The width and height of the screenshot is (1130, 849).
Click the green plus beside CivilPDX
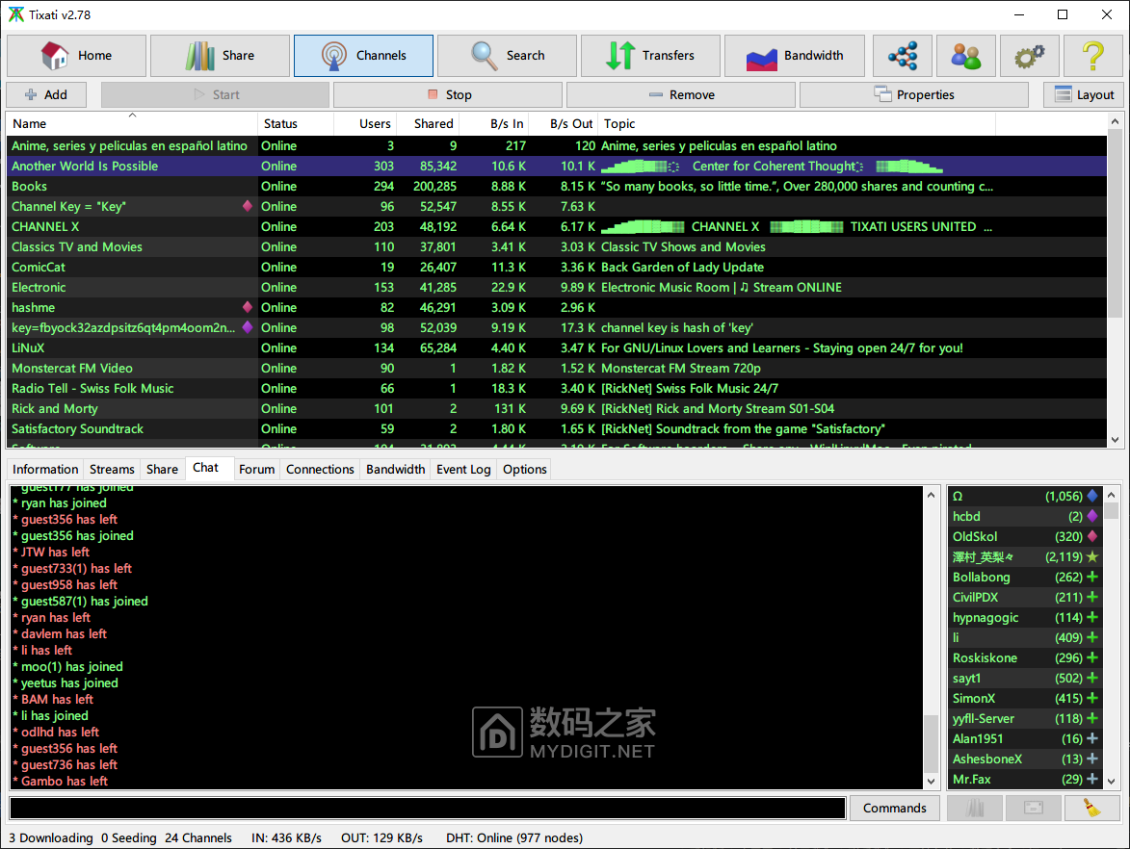1092,596
